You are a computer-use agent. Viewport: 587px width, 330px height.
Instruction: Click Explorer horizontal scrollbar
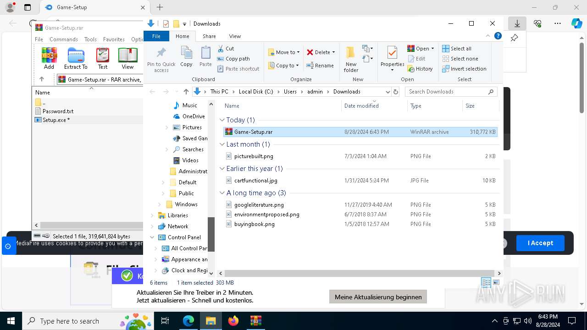[x=359, y=273]
